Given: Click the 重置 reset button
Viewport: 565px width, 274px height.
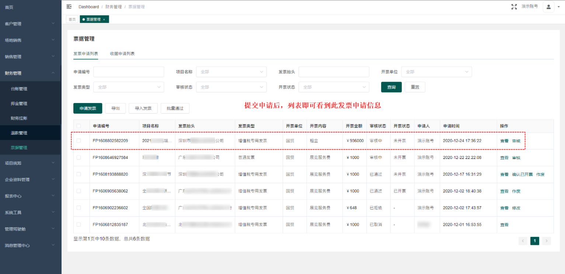Looking at the screenshot, I should pyautogui.click(x=415, y=87).
